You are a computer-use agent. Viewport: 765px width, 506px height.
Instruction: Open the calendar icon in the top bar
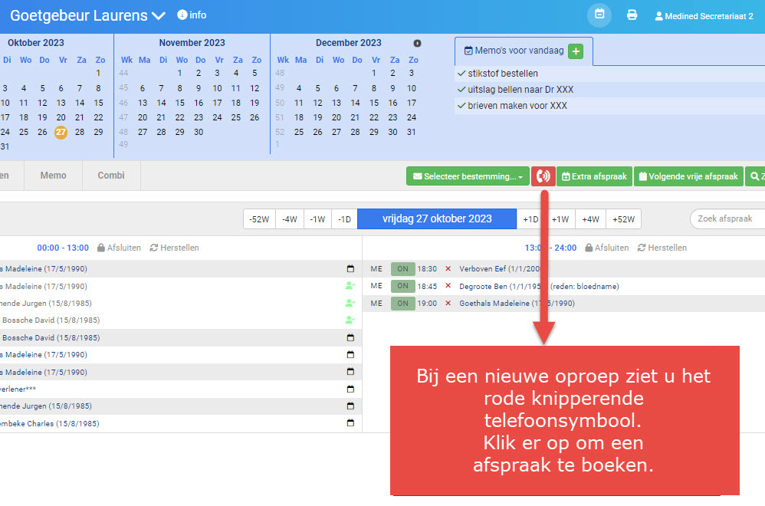click(x=599, y=15)
